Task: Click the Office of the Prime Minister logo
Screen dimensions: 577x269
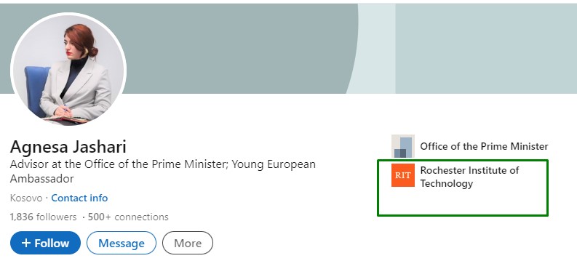Action: point(403,146)
